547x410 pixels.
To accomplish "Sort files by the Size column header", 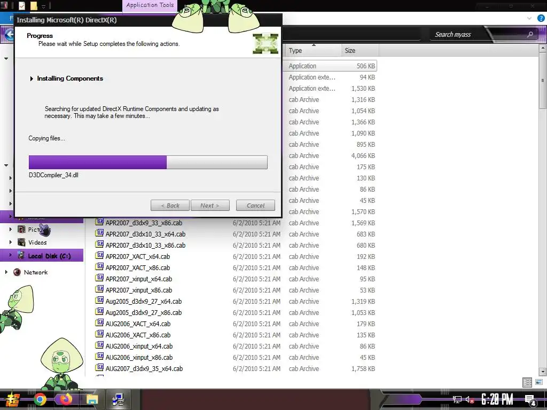I will [x=360, y=51].
